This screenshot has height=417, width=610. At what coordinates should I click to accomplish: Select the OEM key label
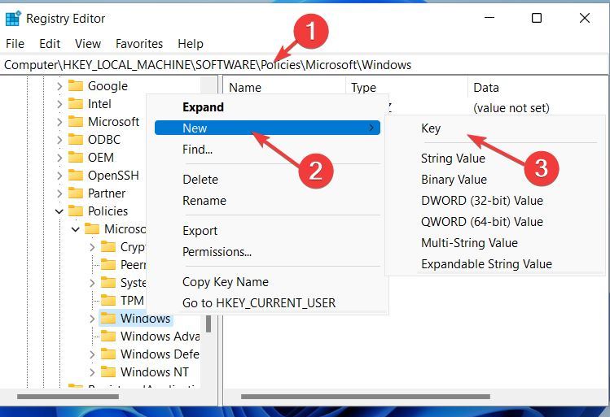[101, 157]
